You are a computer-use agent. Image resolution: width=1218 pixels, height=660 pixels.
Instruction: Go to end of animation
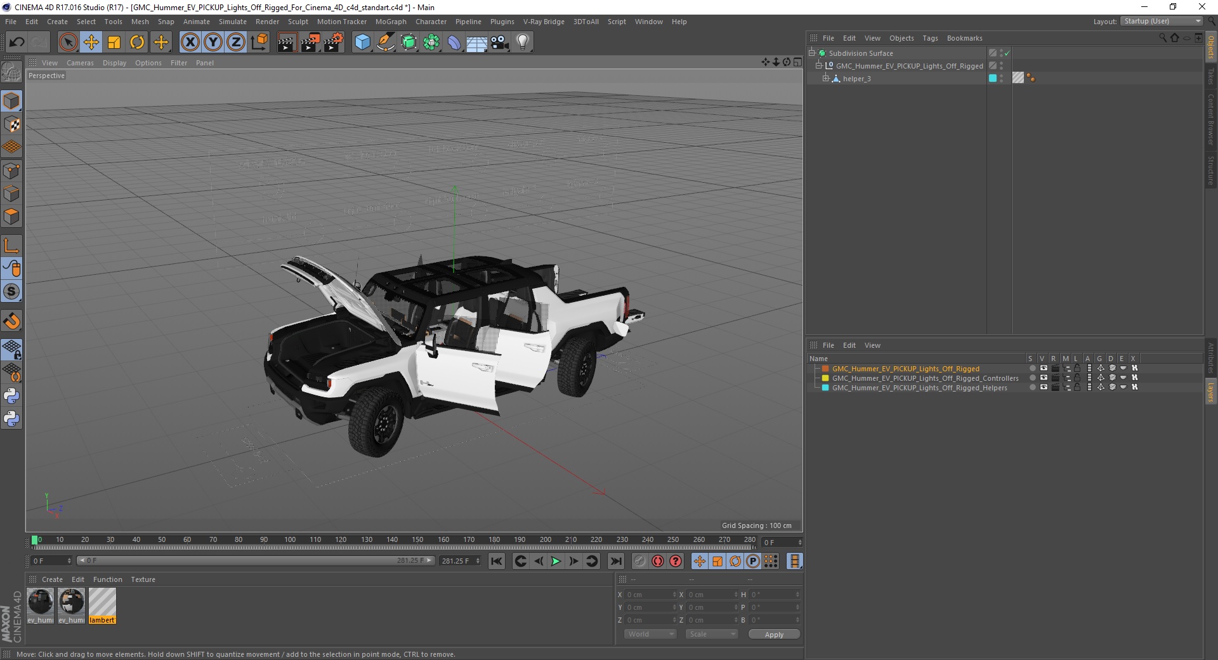(615, 561)
